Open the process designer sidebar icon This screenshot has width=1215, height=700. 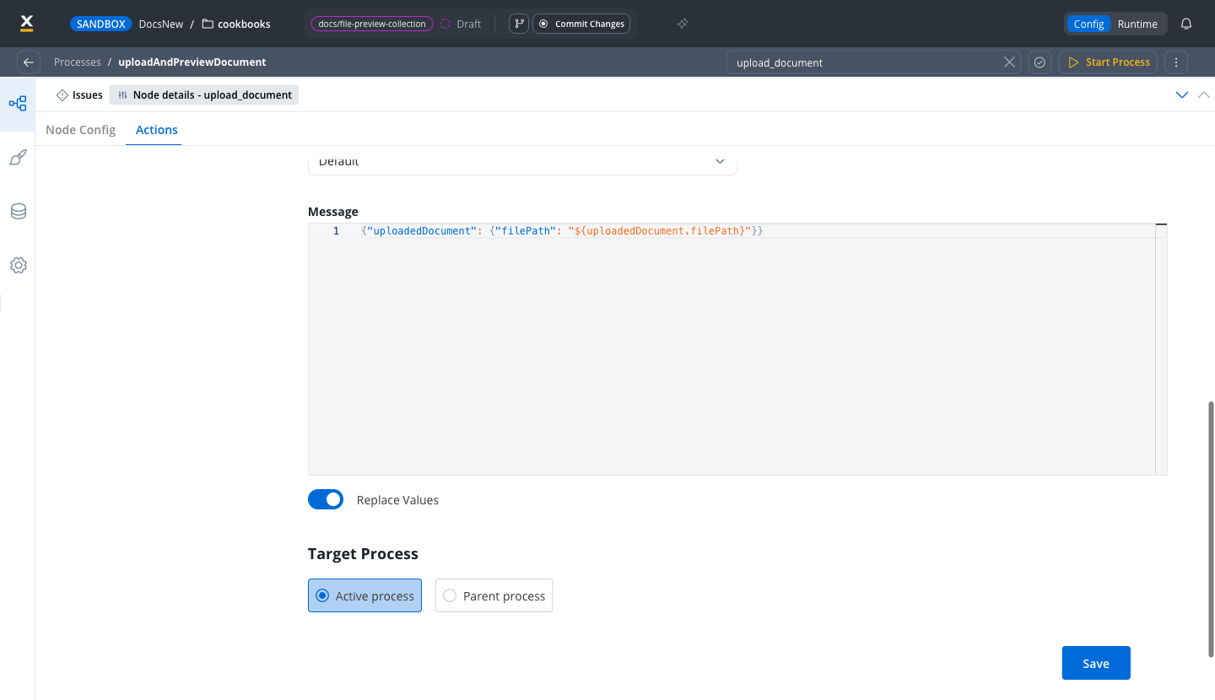(x=18, y=104)
